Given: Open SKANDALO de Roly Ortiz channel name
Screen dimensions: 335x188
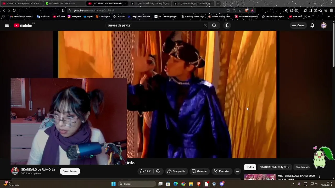Looking at the screenshot, I should click(38, 169).
